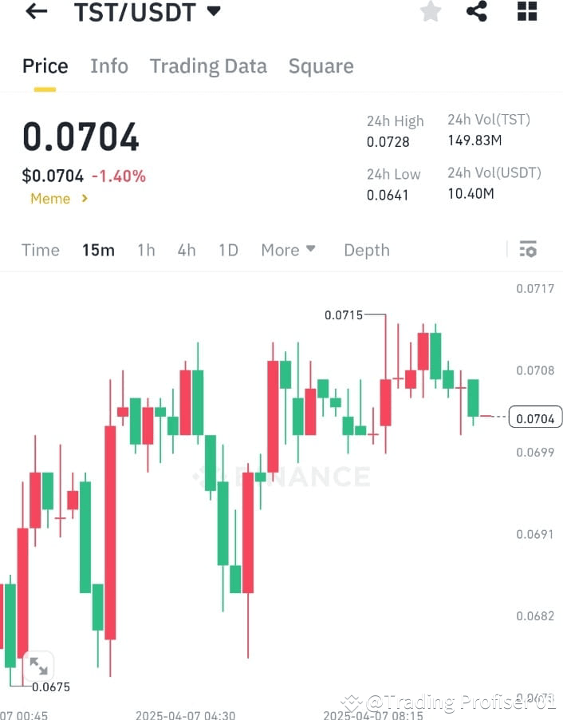Open the Trading Data tab

point(208,65)
